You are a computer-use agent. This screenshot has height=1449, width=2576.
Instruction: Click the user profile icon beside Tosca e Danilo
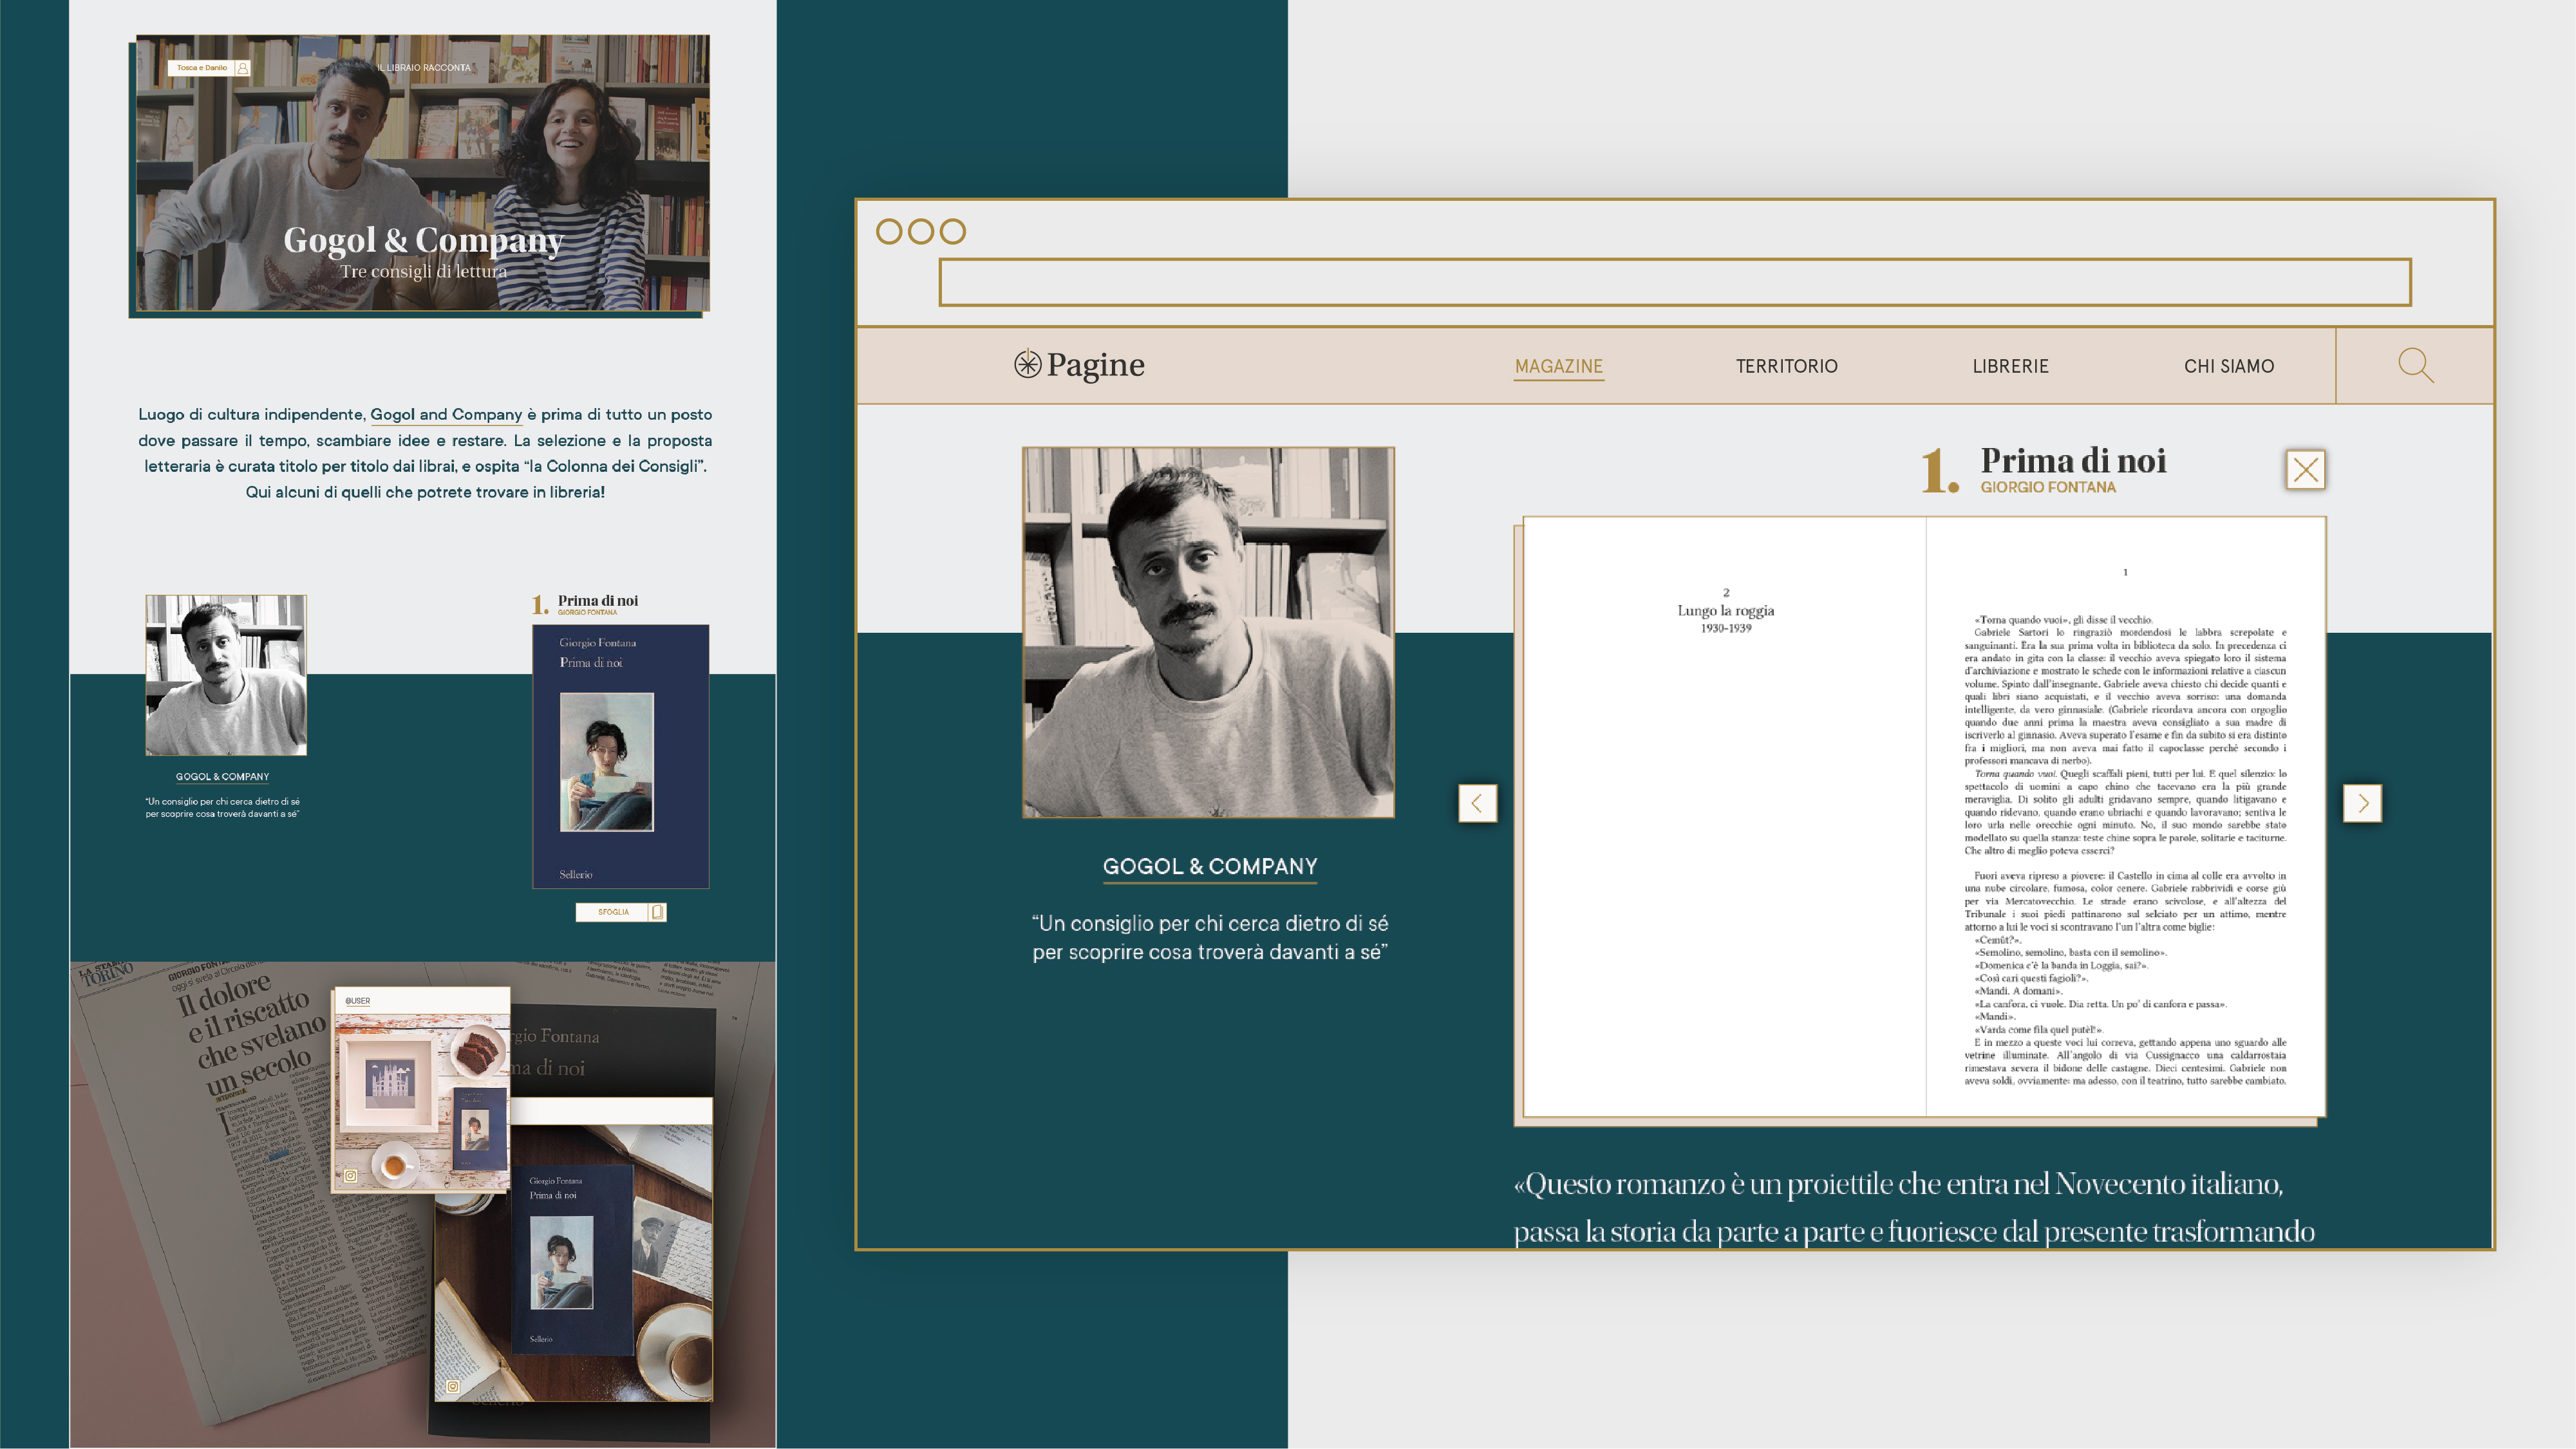242,68
